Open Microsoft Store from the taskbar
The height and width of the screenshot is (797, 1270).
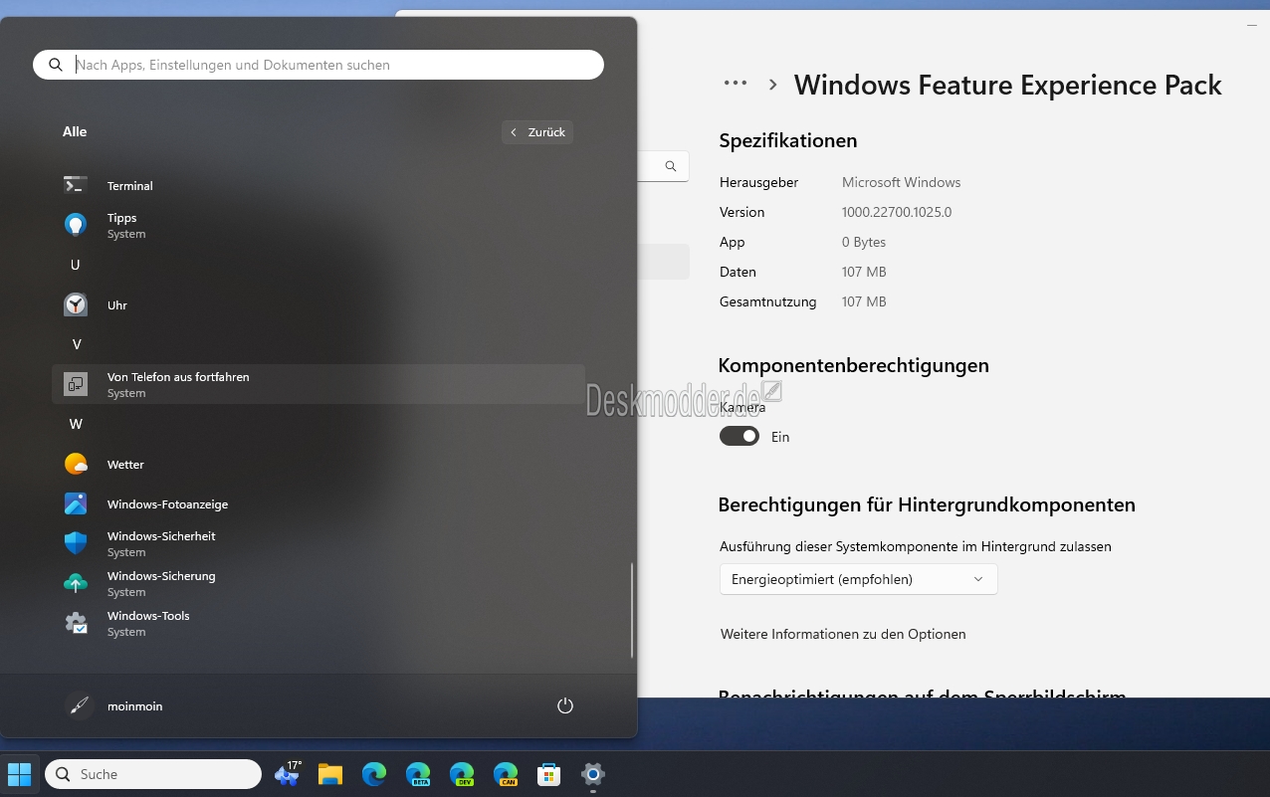coord(549,774)
